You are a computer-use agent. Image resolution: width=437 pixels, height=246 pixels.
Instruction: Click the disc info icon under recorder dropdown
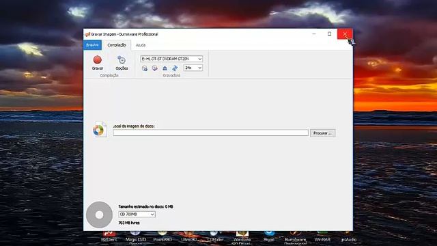[144, 68]
